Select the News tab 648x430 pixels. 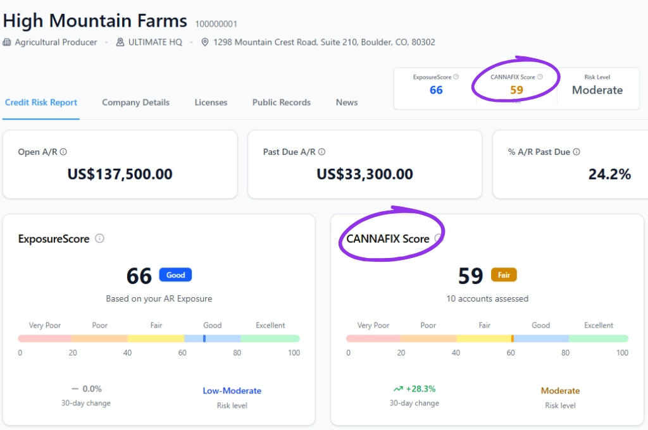(x=347, y=102)
